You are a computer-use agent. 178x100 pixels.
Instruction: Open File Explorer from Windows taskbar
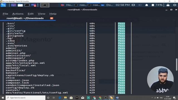pyautogui.click(x=65, y=97)
